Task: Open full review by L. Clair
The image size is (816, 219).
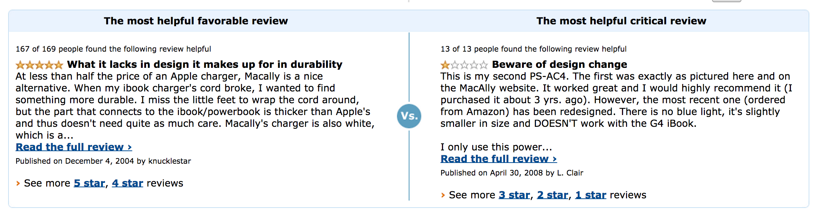Action: (x=498, y=159)
